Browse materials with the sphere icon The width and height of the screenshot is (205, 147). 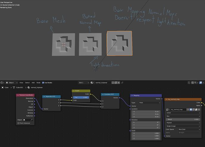pos(92,83)
